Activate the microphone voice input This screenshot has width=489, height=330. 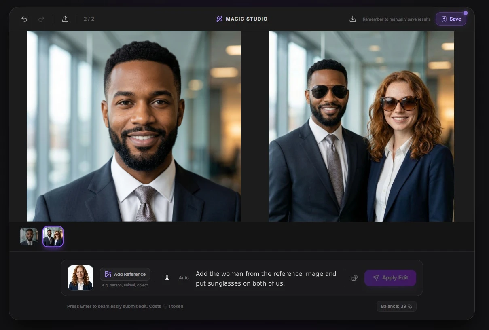click(x=167, y=278)
